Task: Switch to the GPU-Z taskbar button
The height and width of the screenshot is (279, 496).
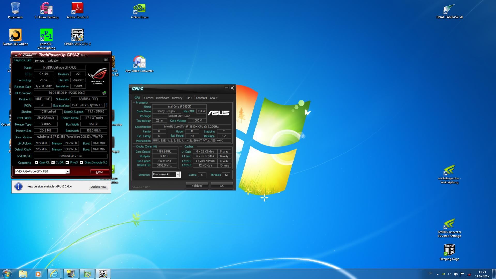Action: click(x=87, y=274)
